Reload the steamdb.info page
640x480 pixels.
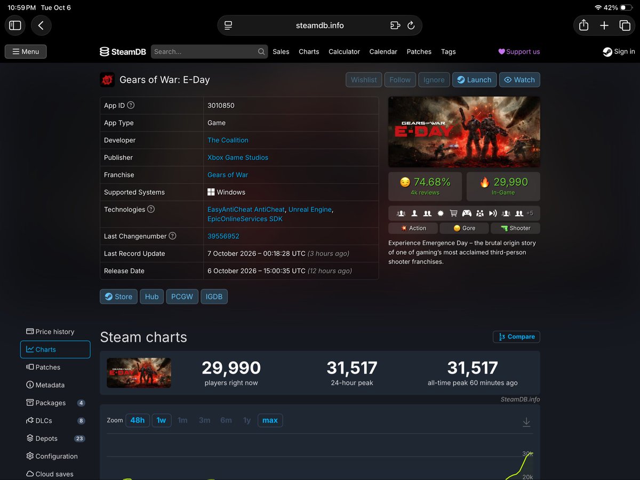pos(411,25)
